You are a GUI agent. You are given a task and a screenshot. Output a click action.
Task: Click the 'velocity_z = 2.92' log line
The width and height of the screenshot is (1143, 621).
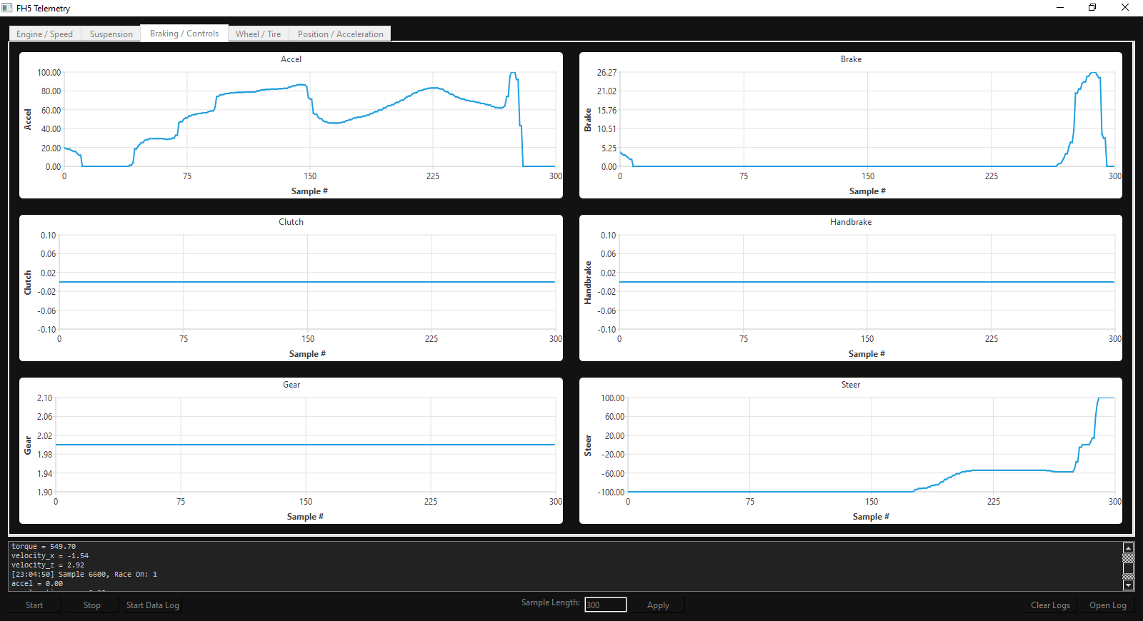(48, 565)
